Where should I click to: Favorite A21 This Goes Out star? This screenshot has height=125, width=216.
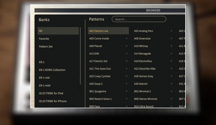click(127, 68)
